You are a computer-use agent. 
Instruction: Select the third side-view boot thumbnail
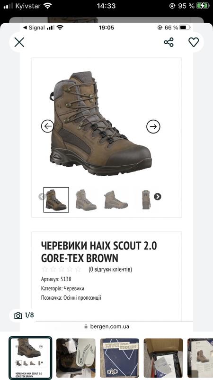point(116,199)
